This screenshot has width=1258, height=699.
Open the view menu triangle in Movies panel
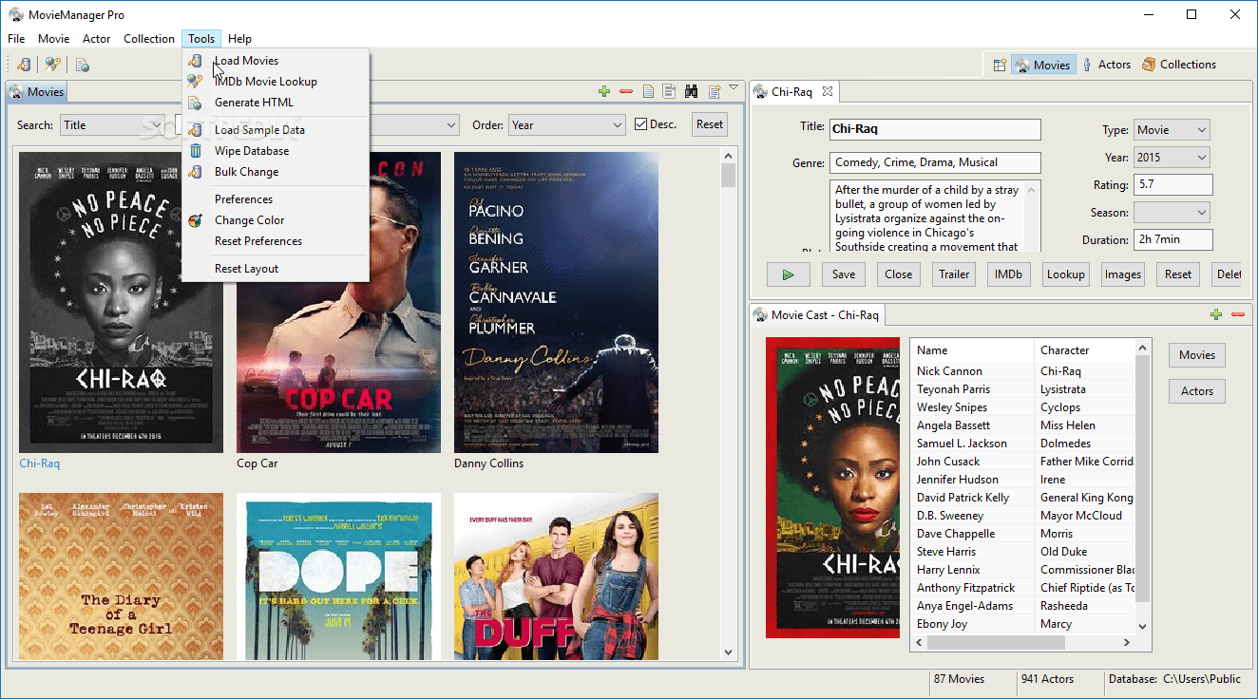pyautogui.click(x=734, y=88)
